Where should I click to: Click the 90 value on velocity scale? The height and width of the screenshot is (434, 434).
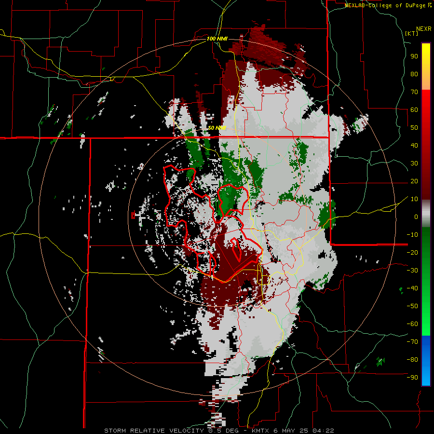click(414, 56)
